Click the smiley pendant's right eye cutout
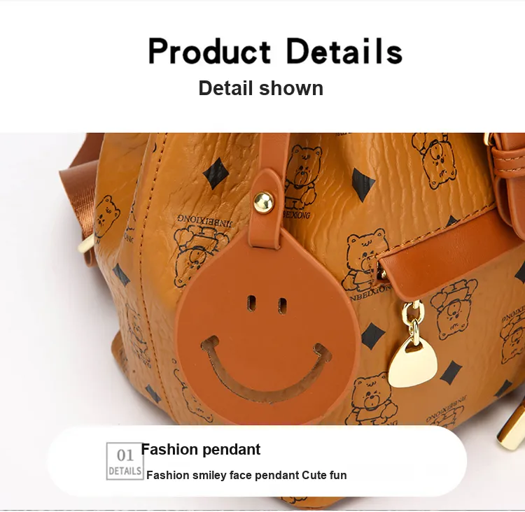 pyautogui.click(x=282, y=306)
